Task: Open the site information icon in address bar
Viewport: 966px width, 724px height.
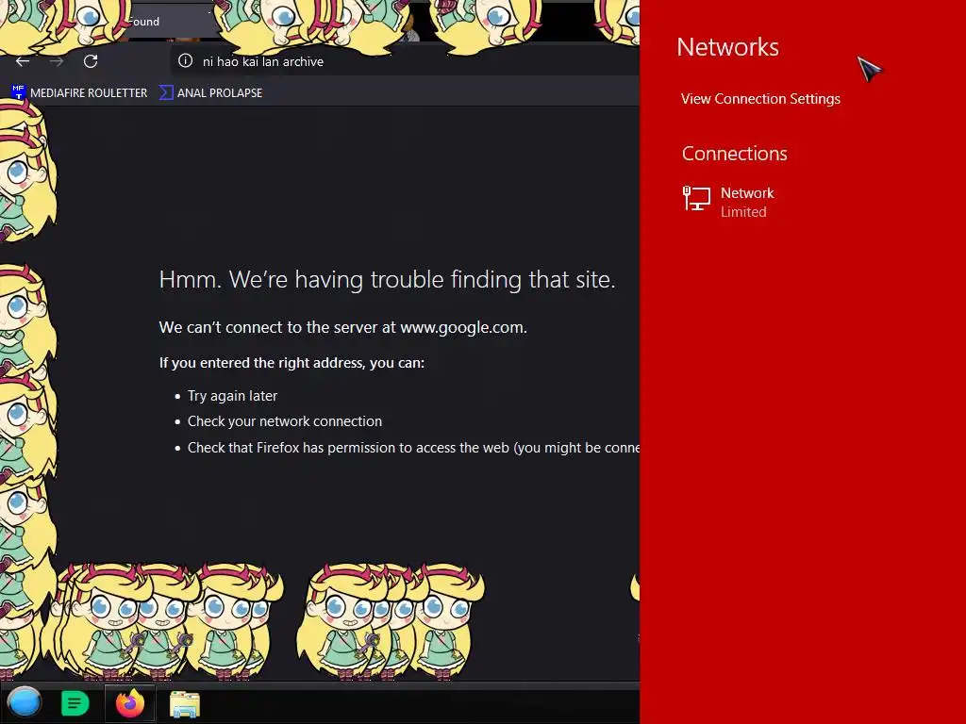Action: click(x=186, y=60)
